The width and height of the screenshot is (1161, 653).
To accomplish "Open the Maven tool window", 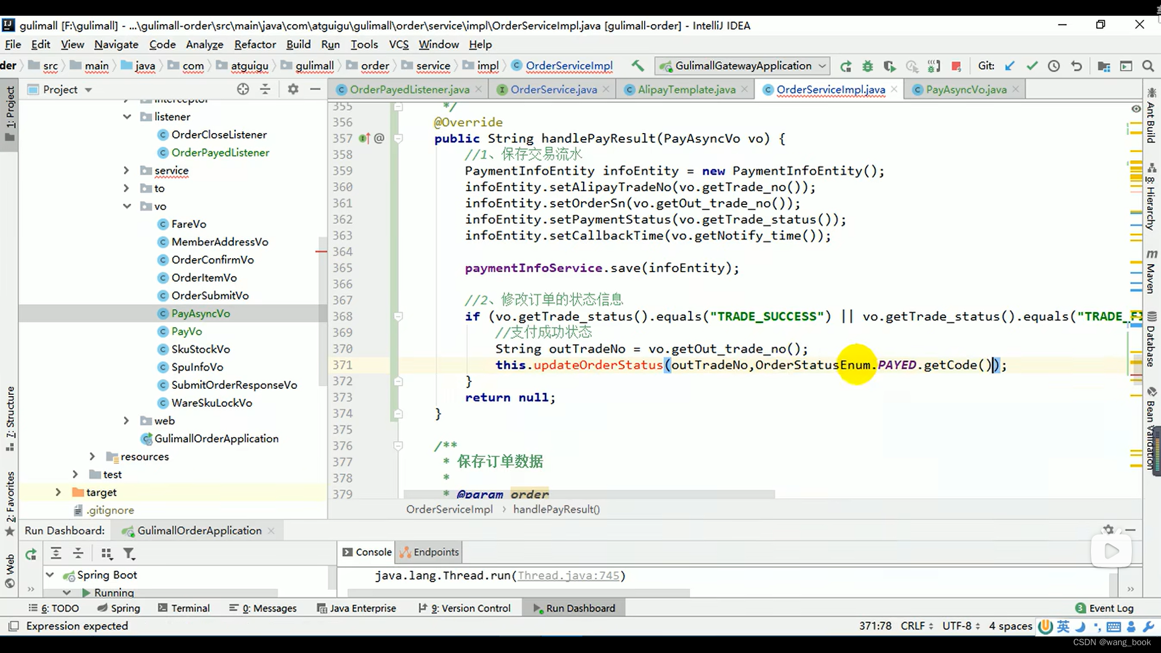I will point(1151,271).
